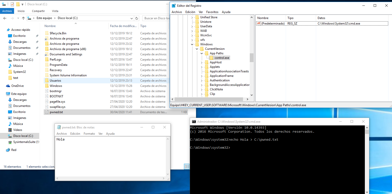Click the address bar history dropdown arrow
The height and width of the screenshot is (194, 392).
(132, 18)
